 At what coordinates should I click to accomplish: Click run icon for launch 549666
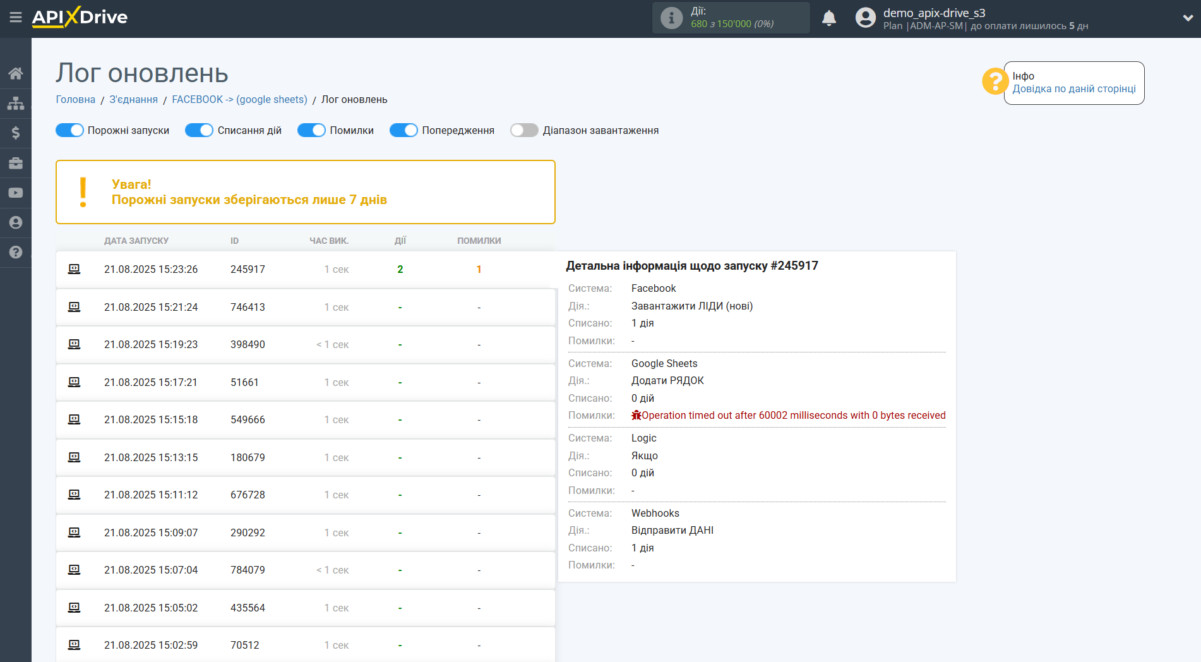click(74, 419)
